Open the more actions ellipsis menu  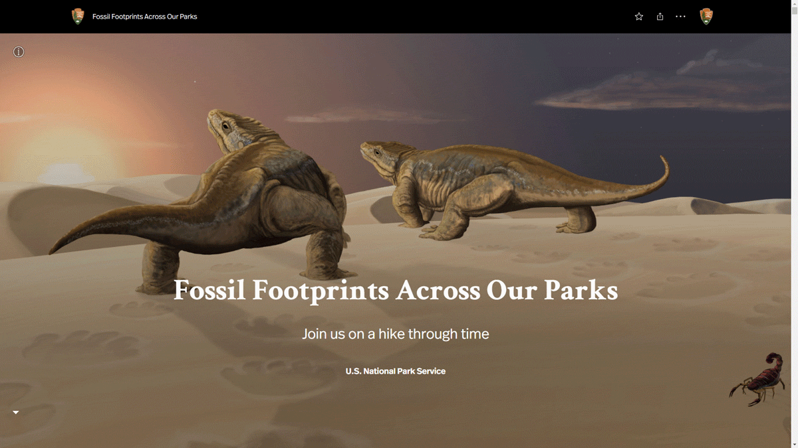point(680,17)
